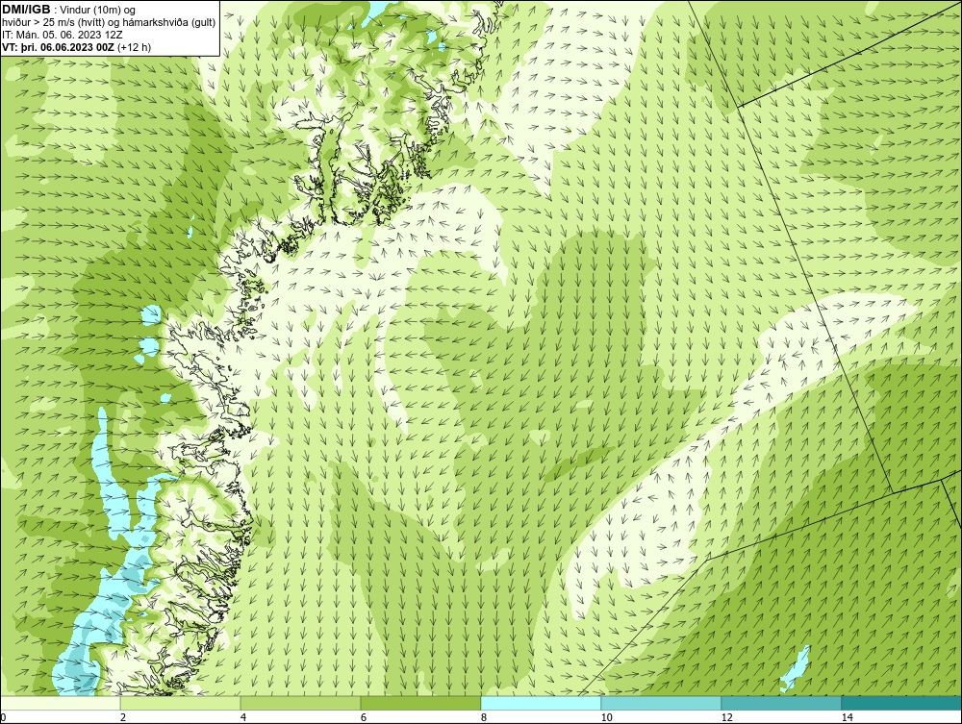The width and height of the screenshot is (962, 724).
Task: Click the 6–8 m/s dark green legend swatch
Action: tap(421, 703)
